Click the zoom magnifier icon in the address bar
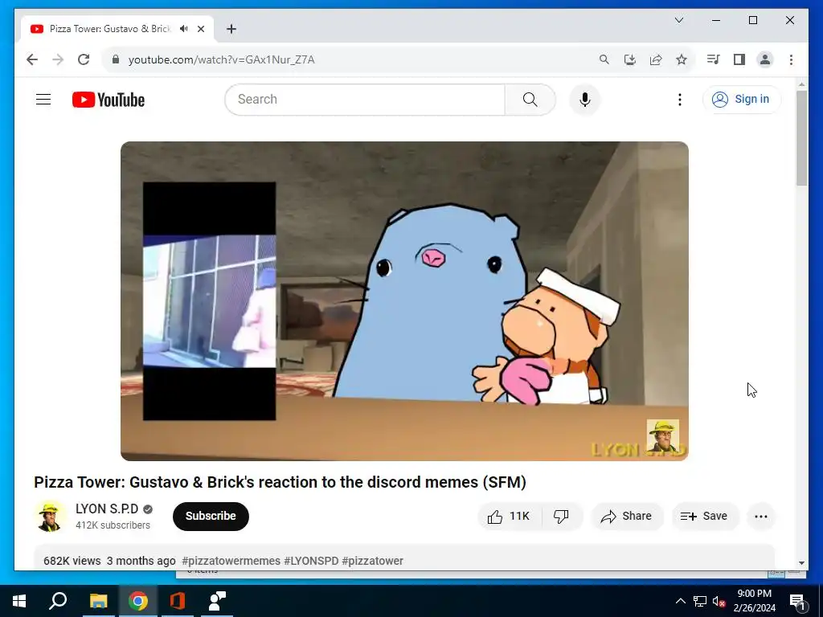Image resolution: width=823 pixels, height=617 pixels. 604,59
